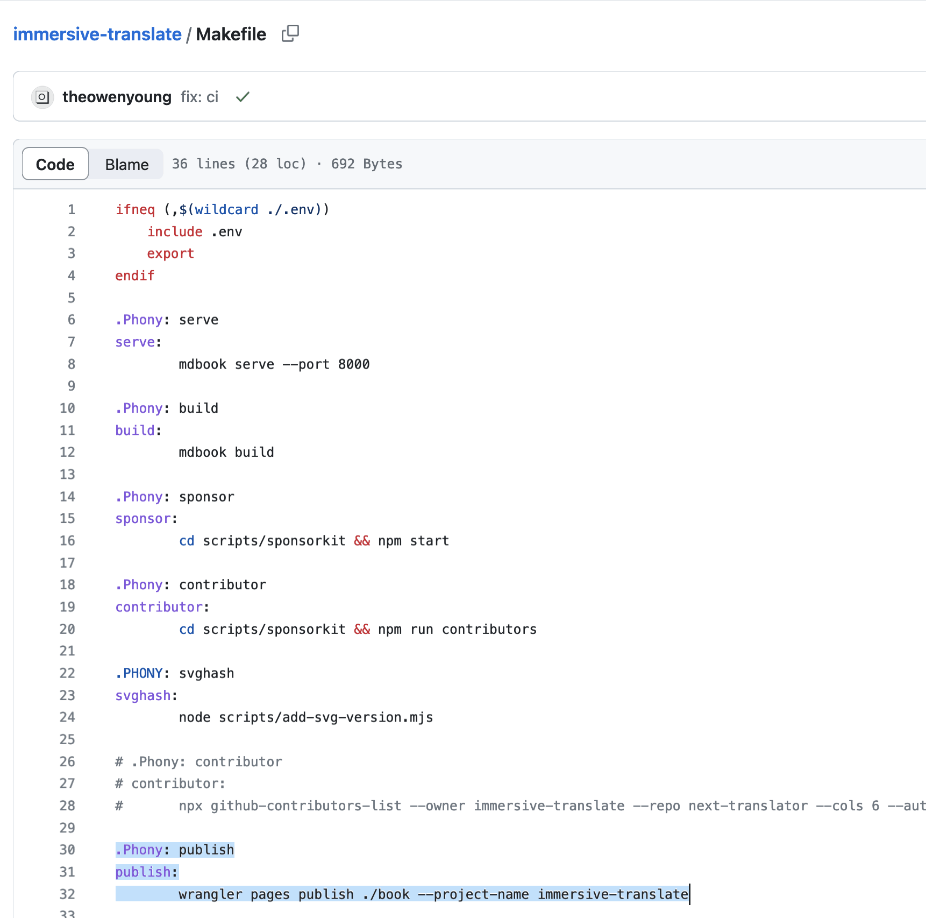Click '.Phony: sponsor' on line 14

[x=175, y=496]
